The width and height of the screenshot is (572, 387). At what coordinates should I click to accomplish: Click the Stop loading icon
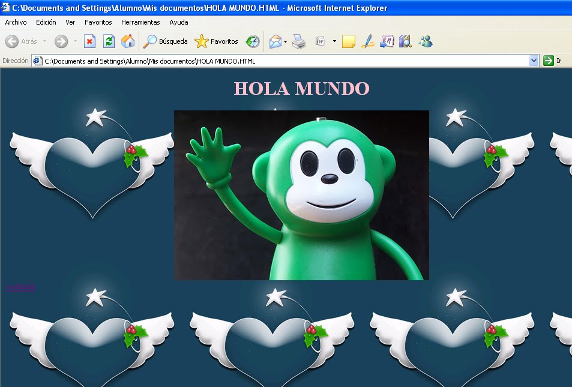click(89, 41)
